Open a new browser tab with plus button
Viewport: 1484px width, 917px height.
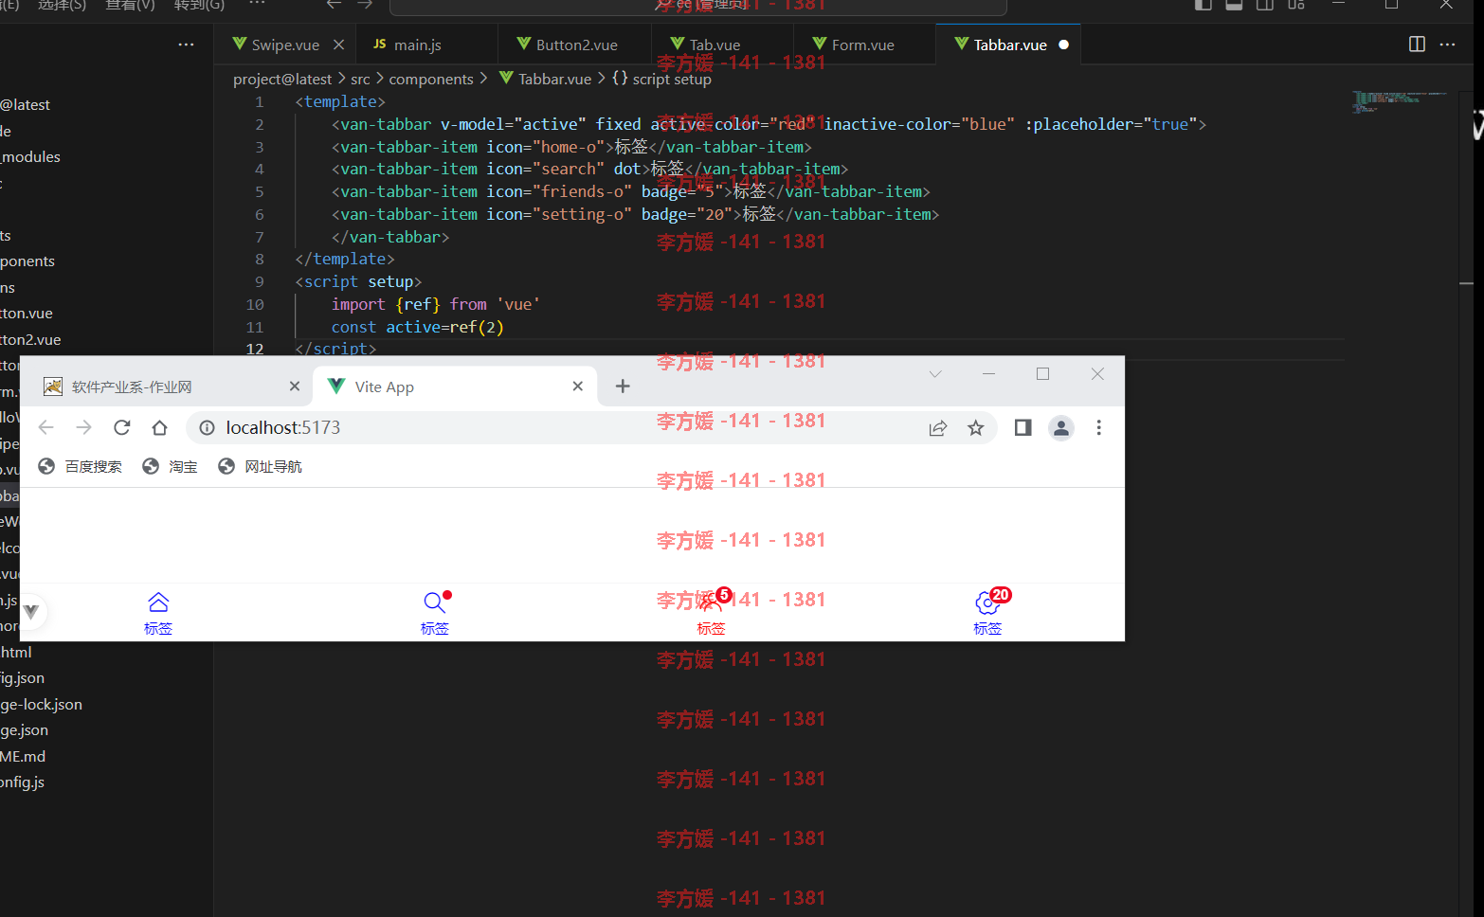click(x=623, y=386)
